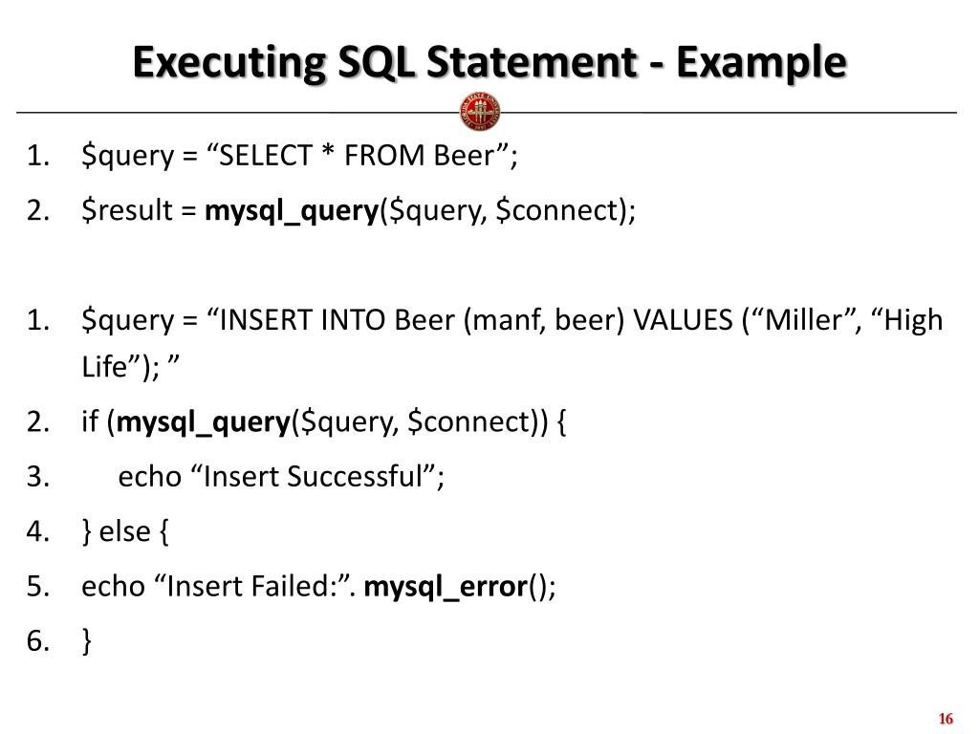Click the $connect argument in $result line

(556, 210)
